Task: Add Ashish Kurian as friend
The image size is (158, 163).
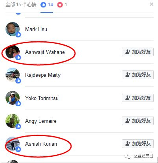Action: pos(138,144)
